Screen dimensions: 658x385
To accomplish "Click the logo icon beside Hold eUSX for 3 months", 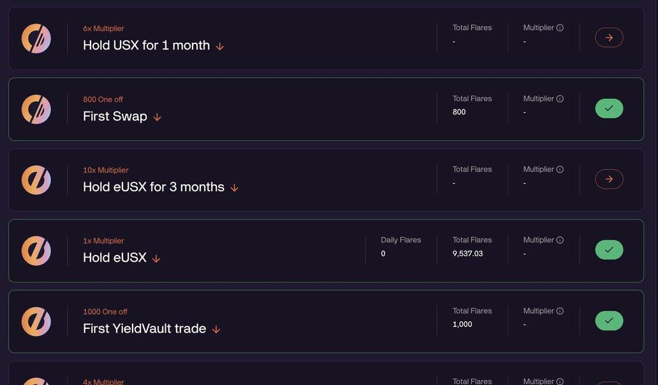I will (x=36, y=180).
